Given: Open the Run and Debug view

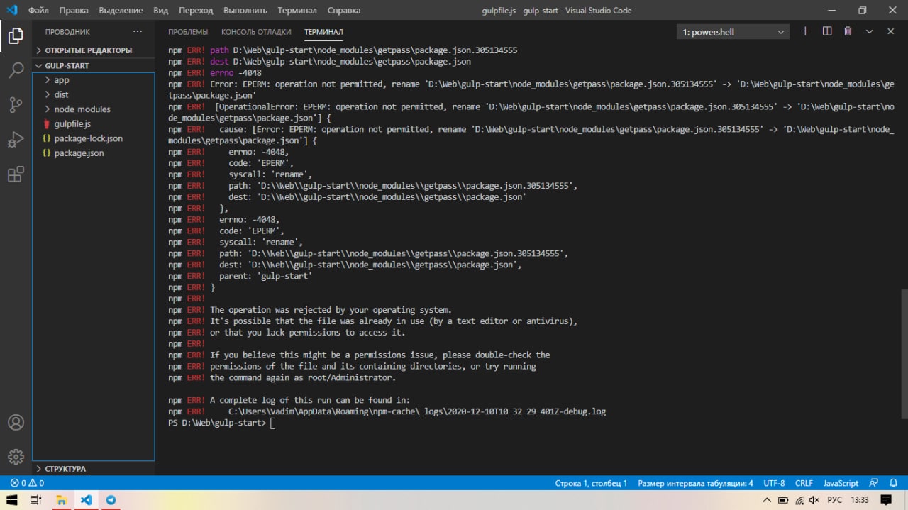Looking at the screenshot, I should tap(16, 140).
